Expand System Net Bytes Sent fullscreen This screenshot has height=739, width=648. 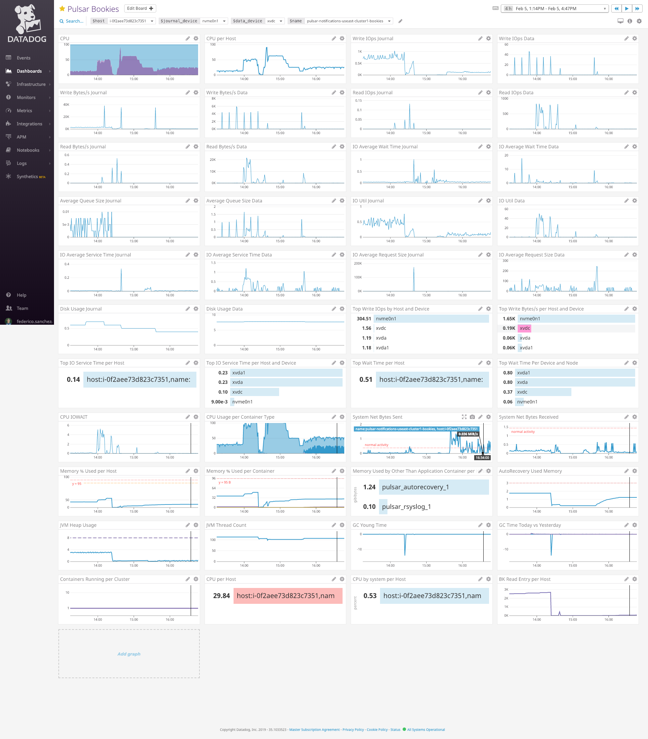pyautogui.click(x=464, y=417)
